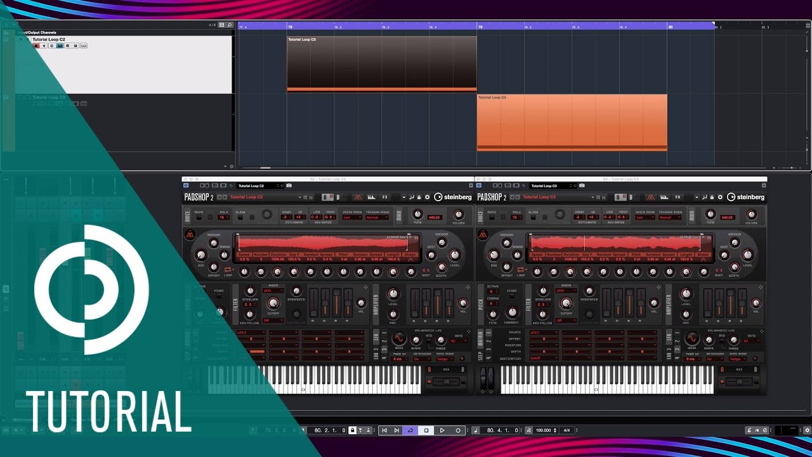This screenshot has width=812, height=457.
Task: Click the tempo value 100.000
Action: pyautogui.click(x=544, y=430)
